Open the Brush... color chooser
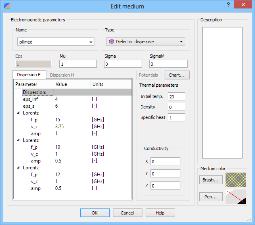 211,180
